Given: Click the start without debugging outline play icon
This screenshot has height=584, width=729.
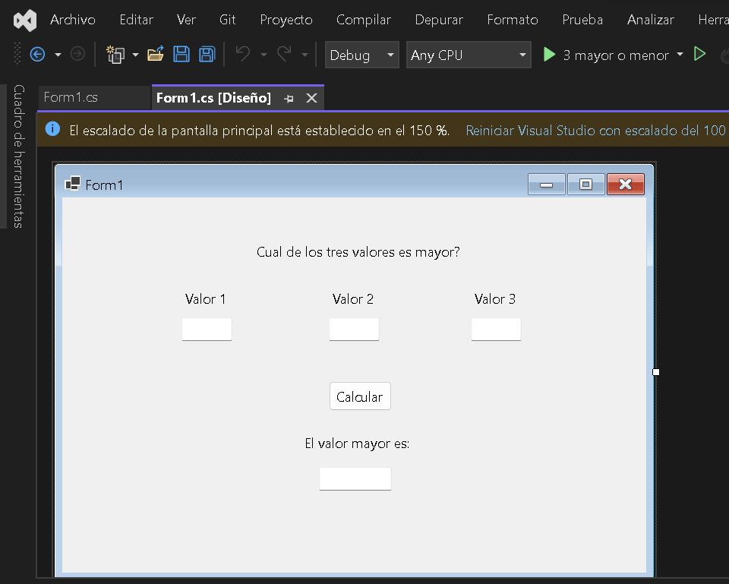Looking at the screenshot, I should click(700, 55).
